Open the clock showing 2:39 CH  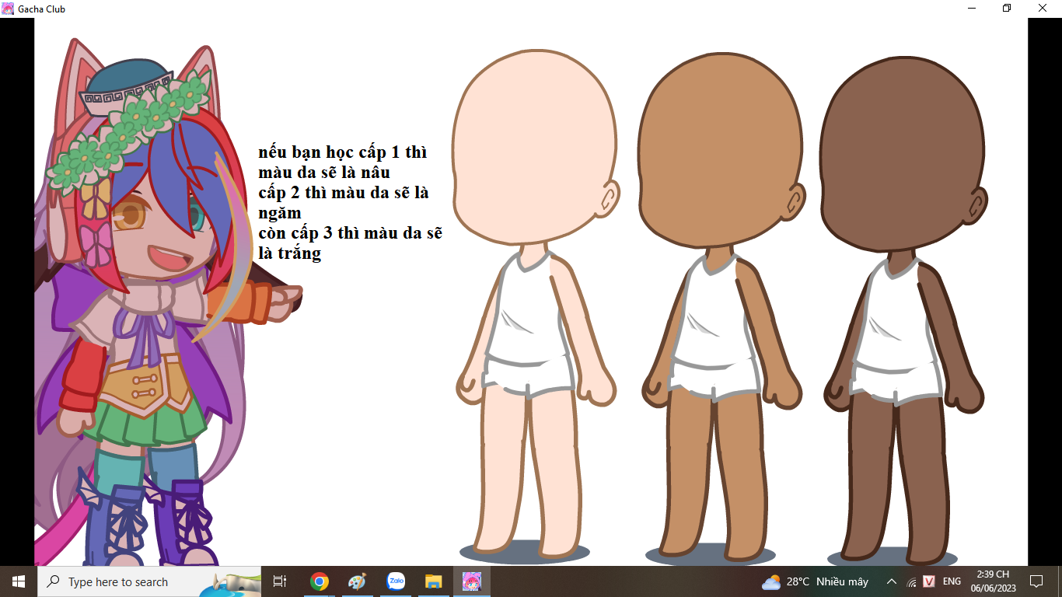(993, 581)
